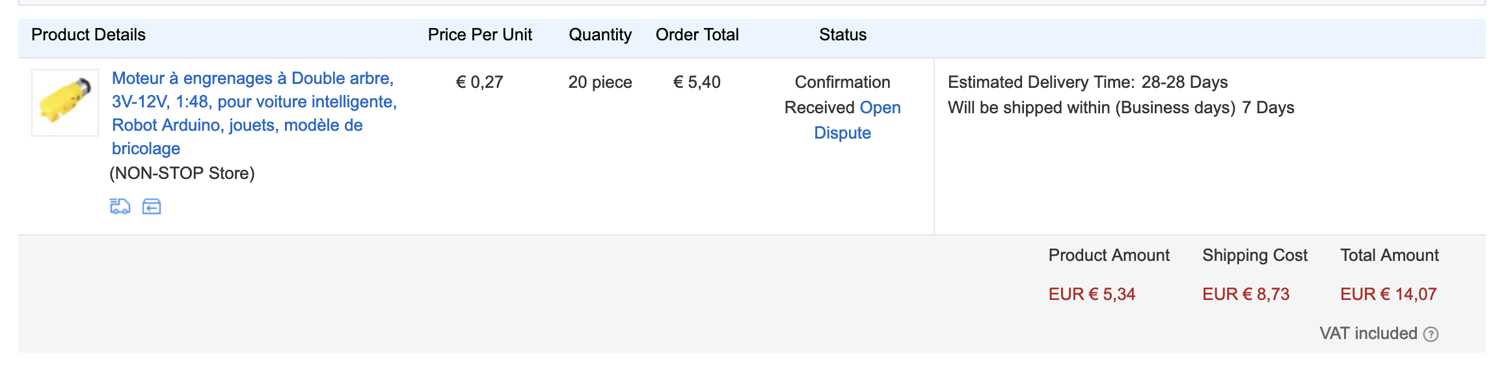The width and height of the screenshot is (1508, 380).
Task: Click the delivery truck shipping icon
Action: 120,206
